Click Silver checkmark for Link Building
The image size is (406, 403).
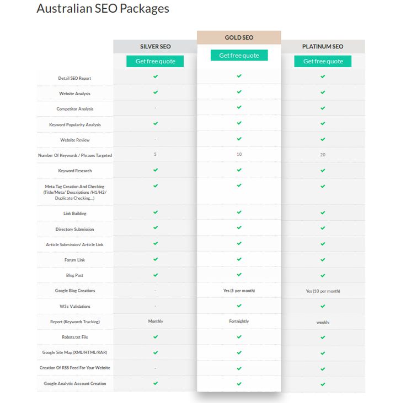tap(156, 212)
